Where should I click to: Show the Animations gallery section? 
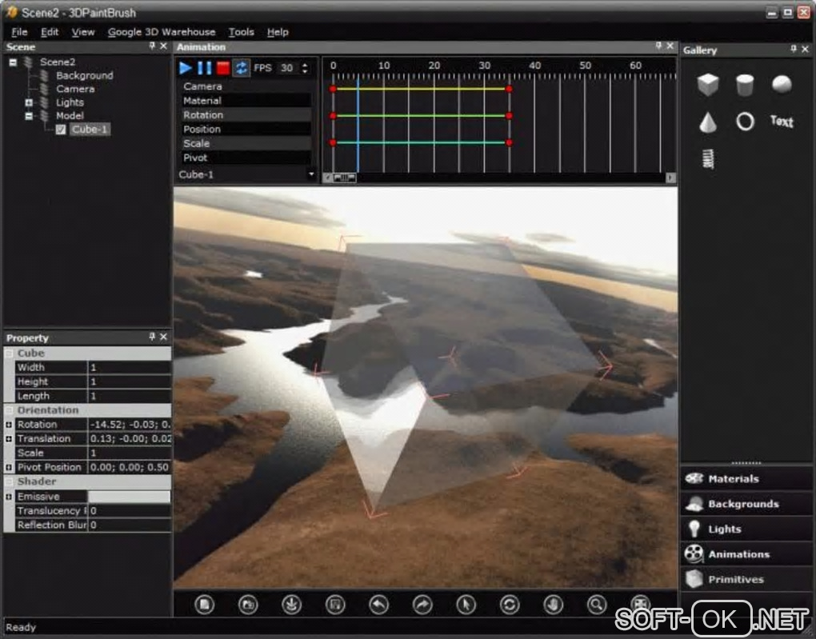746,553
